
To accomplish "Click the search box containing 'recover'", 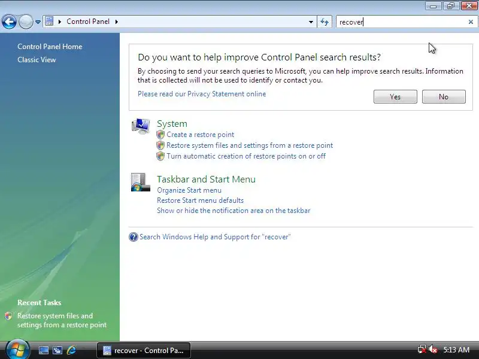I will tap(402, 22).
